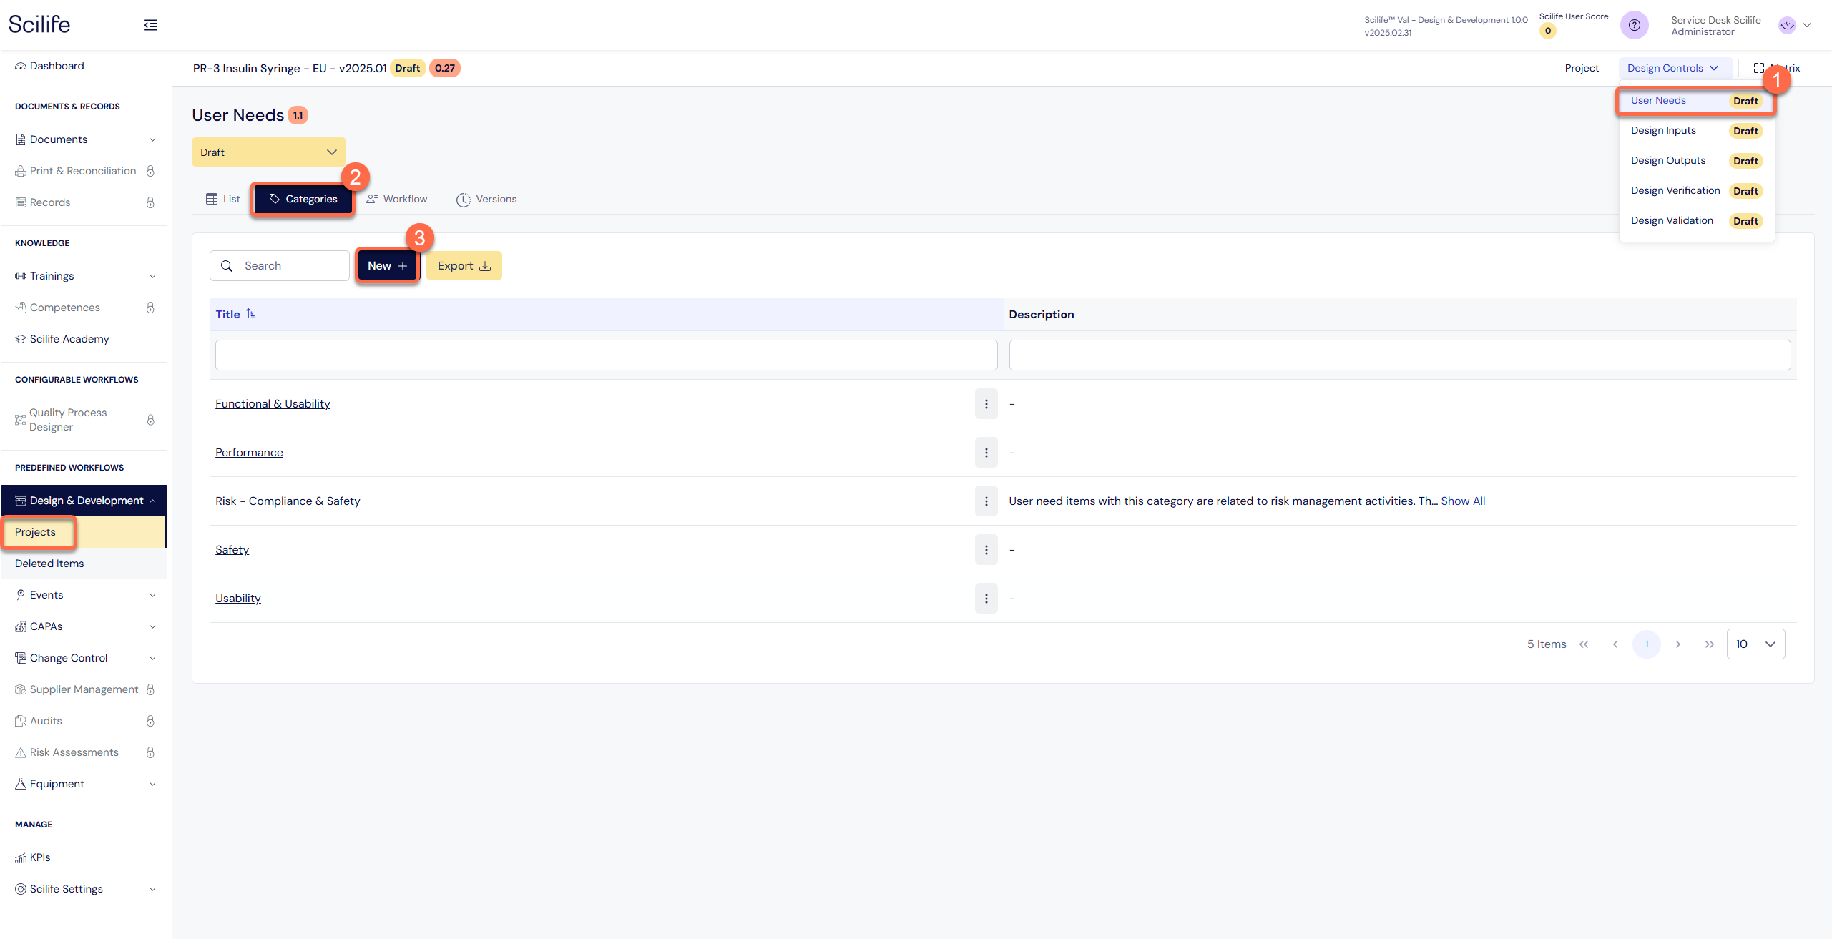
Task: Select page 1 in the pagination
Action: 1646,644
